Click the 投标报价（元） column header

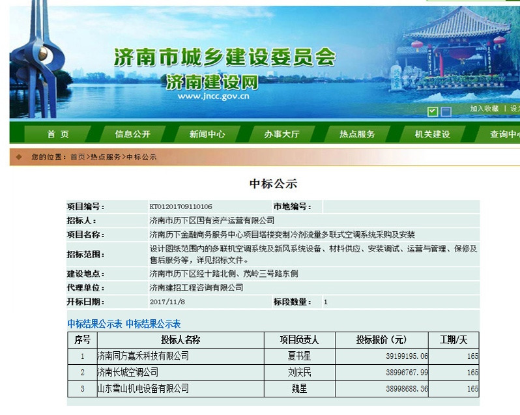381,340
